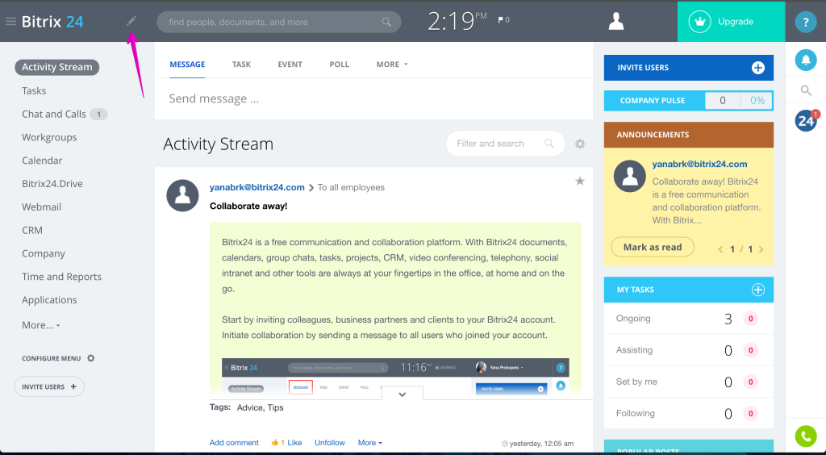
Task: Click plus icon on Invite Users banner
Action: tap(757, 68)
